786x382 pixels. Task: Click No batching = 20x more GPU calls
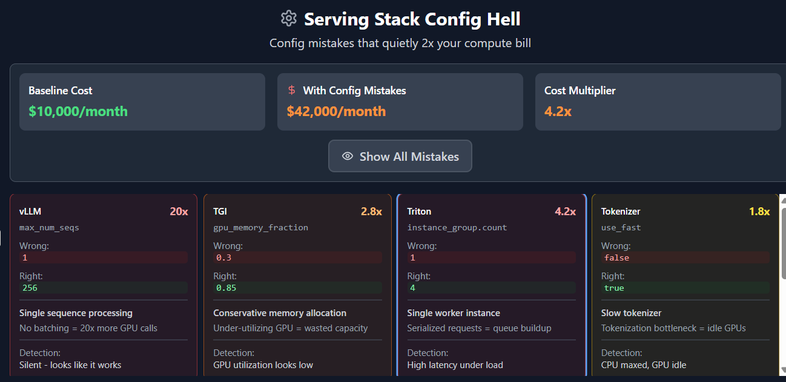pos(88,328)
